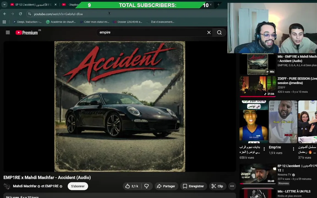Open ZDEFF PURE SESSION title link

[297, 81]
